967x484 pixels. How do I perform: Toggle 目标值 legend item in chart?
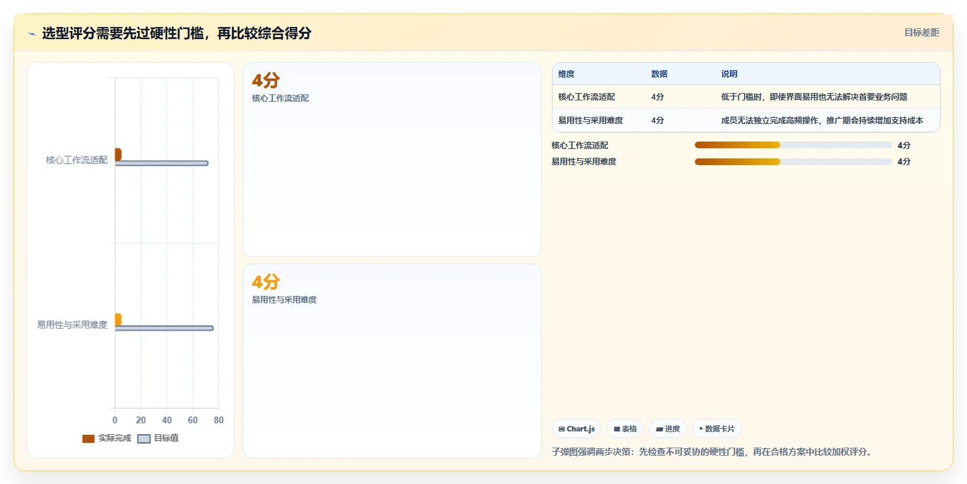[x=158, y=438]
